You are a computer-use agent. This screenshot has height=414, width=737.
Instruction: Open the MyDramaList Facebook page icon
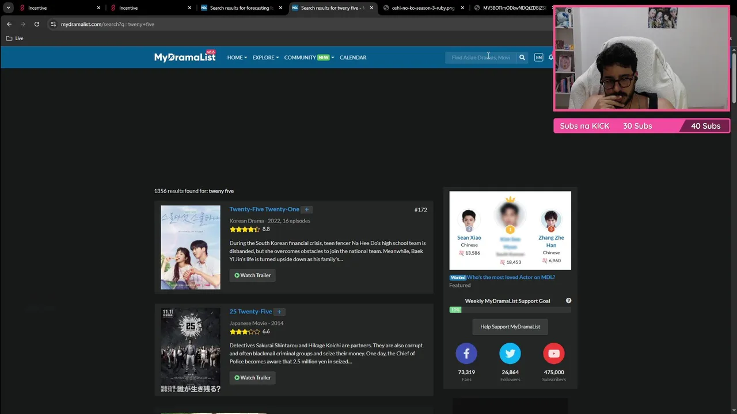point(466,354)
